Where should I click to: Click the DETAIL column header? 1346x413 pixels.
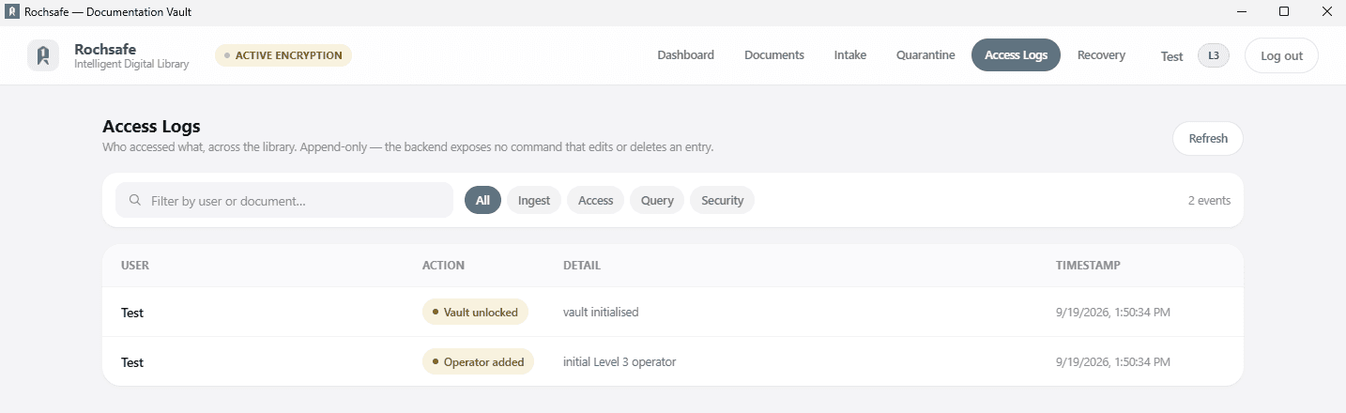click(x=582, y=266)
